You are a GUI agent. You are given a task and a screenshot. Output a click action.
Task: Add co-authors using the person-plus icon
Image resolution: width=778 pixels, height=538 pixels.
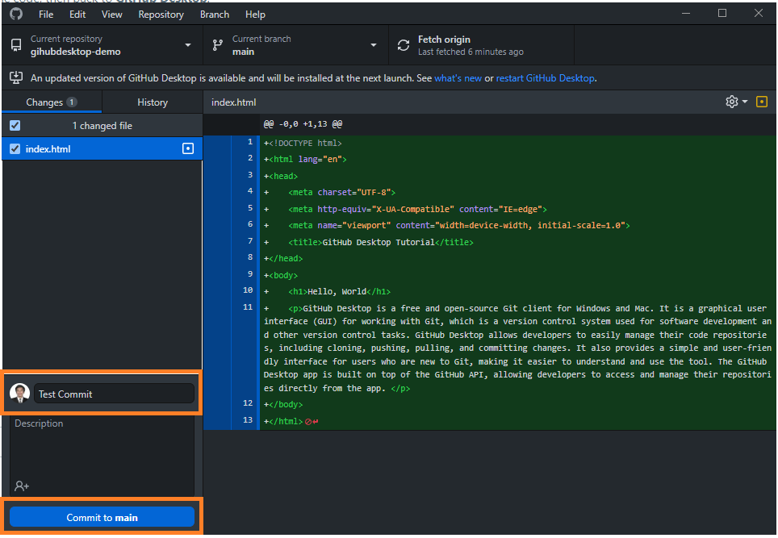pos(21,486)
